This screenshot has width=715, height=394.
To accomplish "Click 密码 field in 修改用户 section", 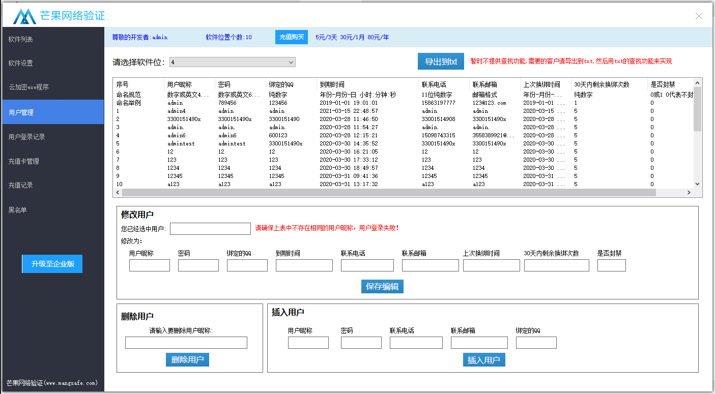I will [198, 265].
